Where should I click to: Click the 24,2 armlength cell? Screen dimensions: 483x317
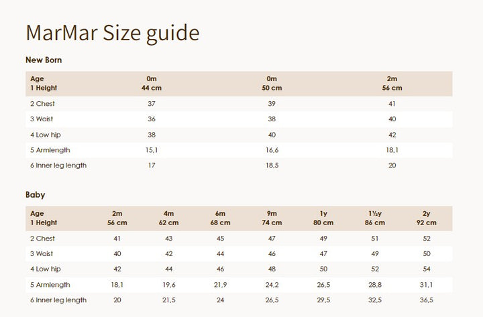272,285
